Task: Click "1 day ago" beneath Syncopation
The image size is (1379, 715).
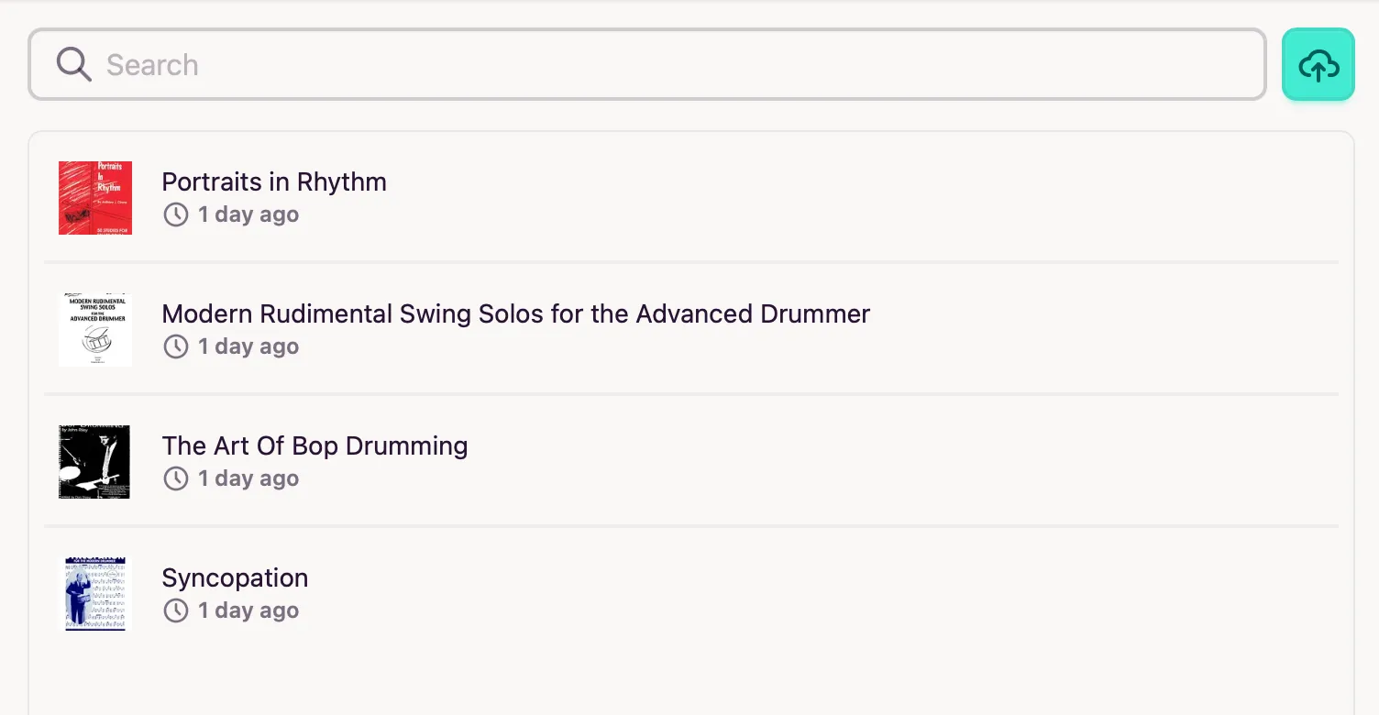Action: pos(248,610)
